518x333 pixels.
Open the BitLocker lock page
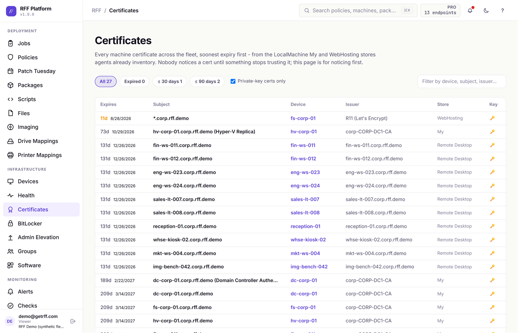[x=41, y=223]
